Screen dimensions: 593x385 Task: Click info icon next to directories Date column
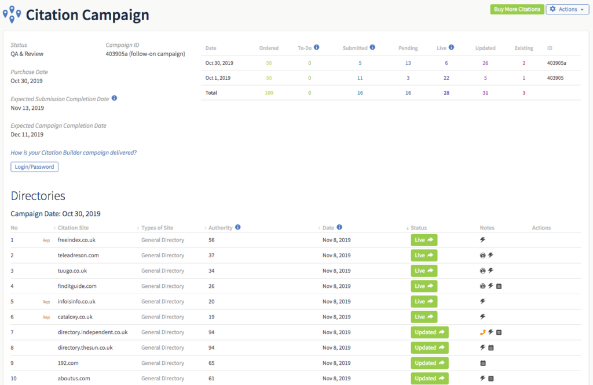tap(339, 227)
